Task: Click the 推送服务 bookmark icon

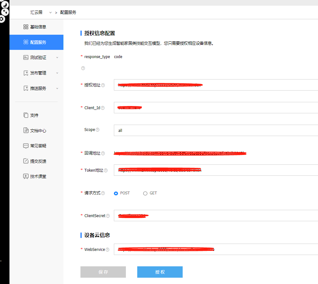Action: [x=26, y=88]
